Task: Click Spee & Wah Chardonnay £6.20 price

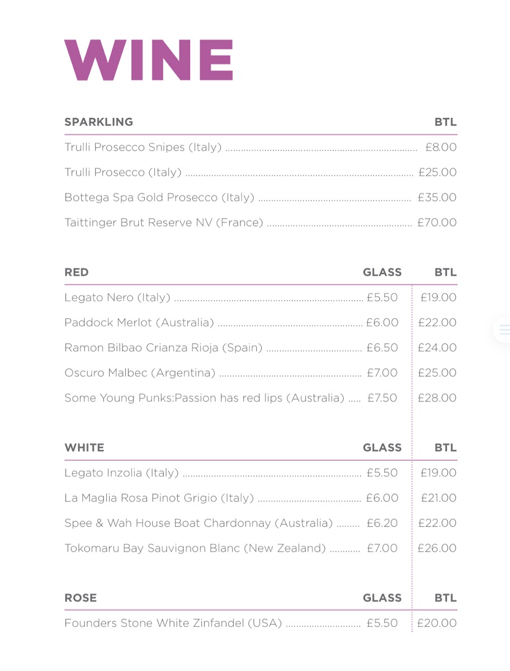Action: coord(382,523)
